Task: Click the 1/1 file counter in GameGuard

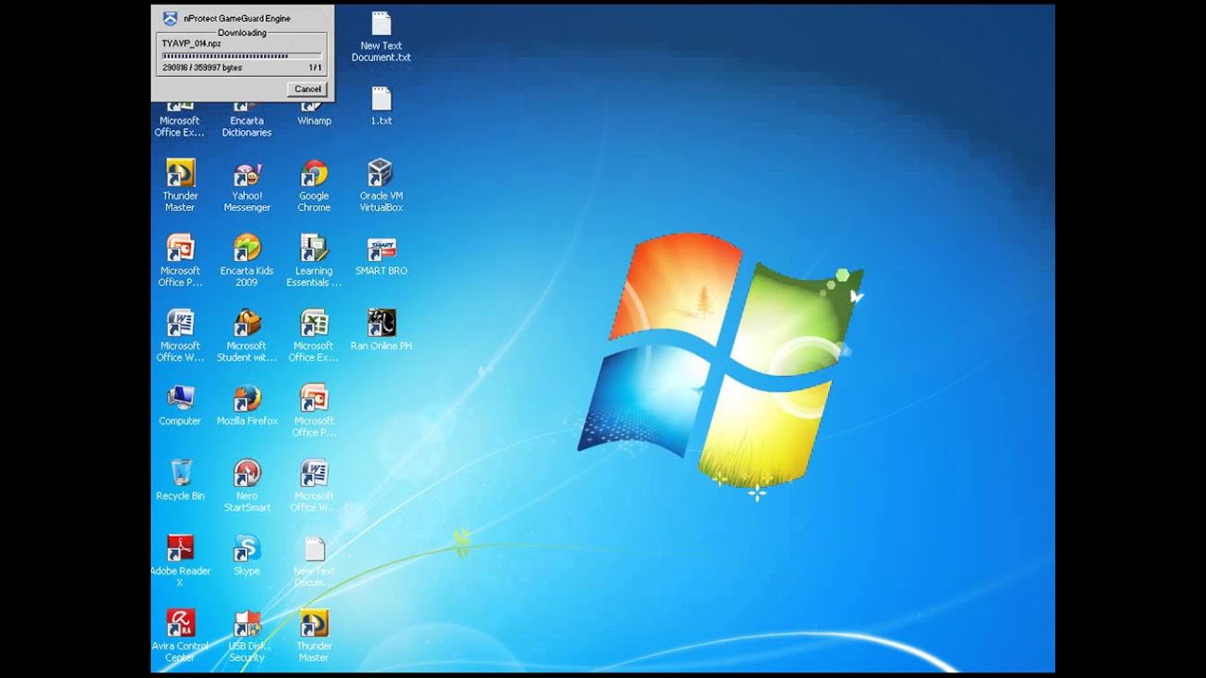Action: 315,68
